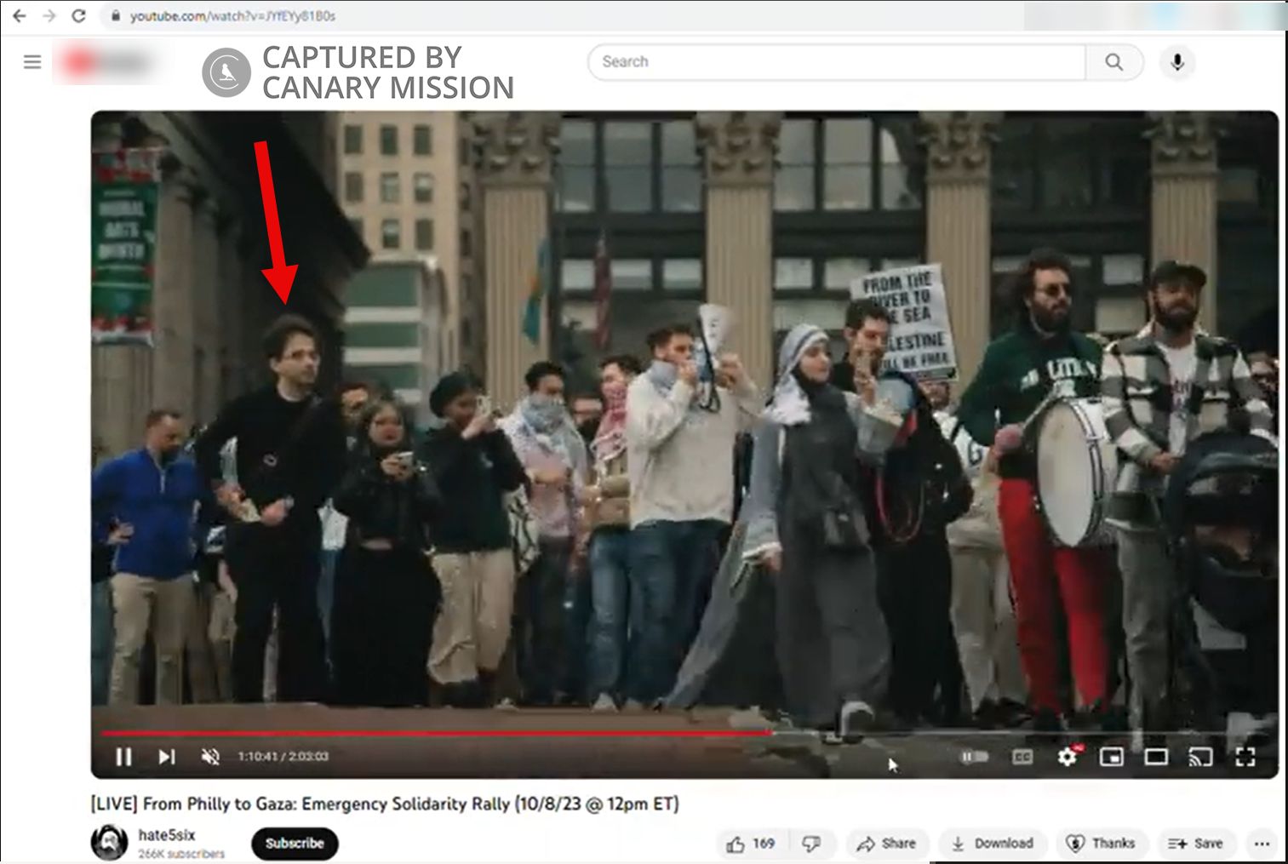The image size is (1288, 864).
Task: Subscribe to the hate5six channel
Action: click(x=295, y=844)
